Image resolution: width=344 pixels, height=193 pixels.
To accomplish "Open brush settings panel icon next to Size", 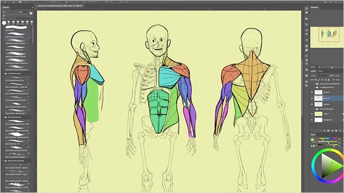I will coord(31,13).
